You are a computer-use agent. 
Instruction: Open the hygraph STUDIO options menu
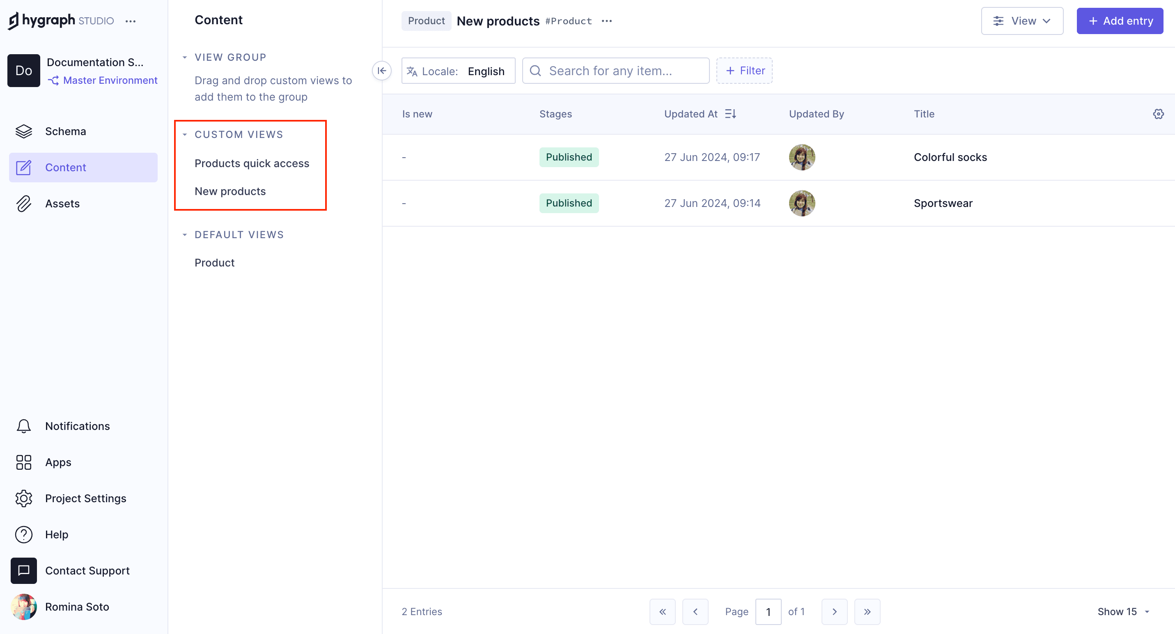coord(131,21)
